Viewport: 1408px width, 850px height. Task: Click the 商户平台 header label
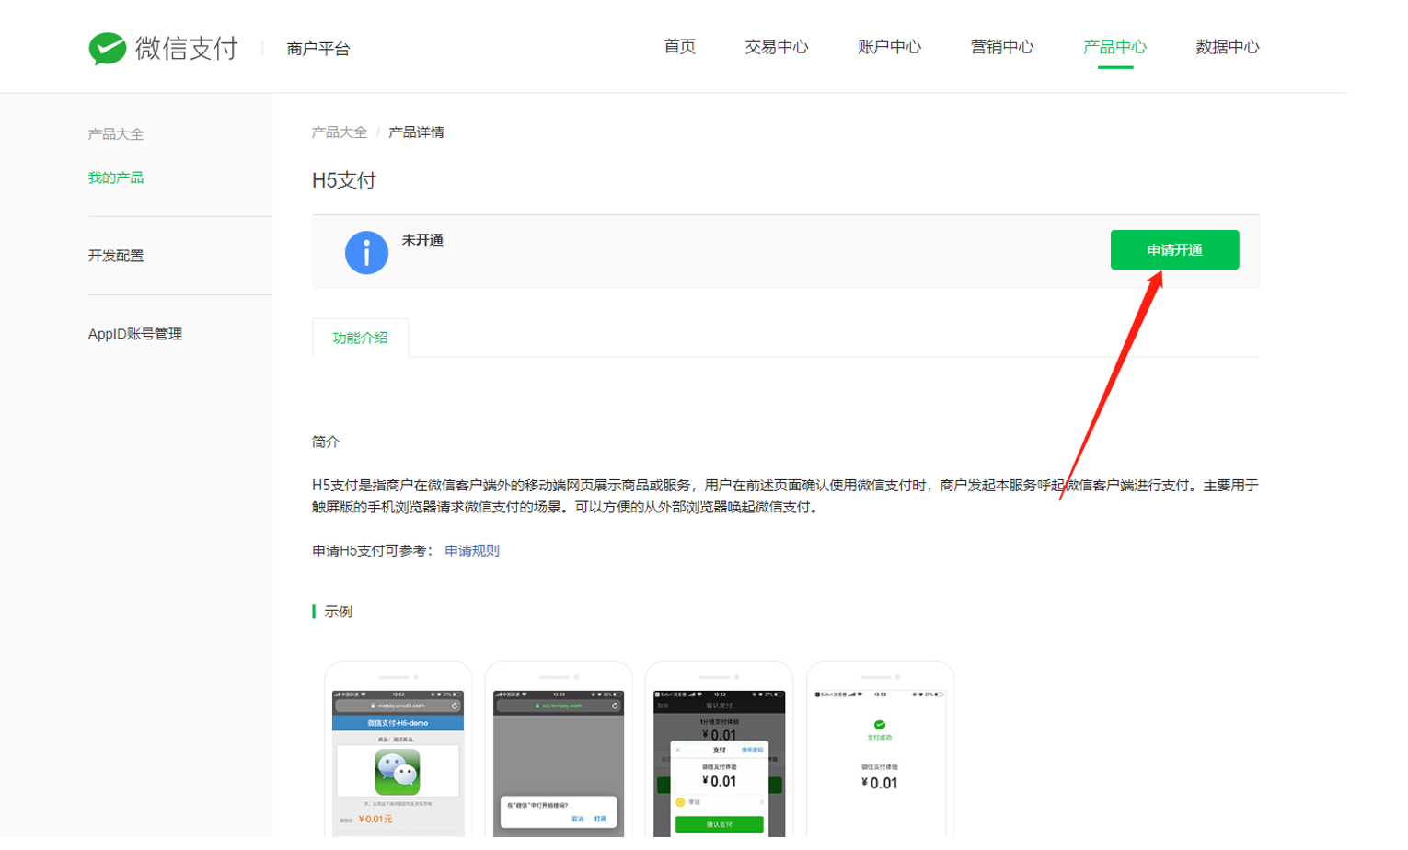point(318,49)
